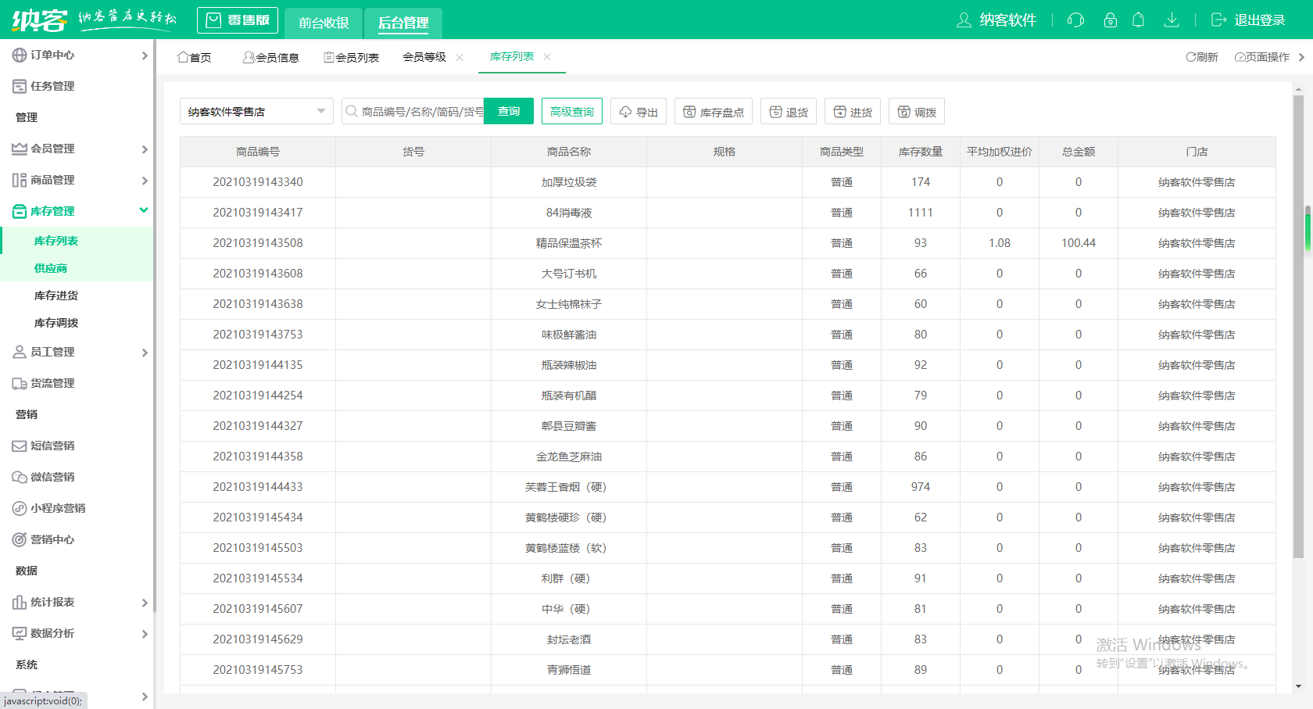This screenshot has height=709, width=1313.
Task: Click the green 查询 search button
Action: click(x=509, y=112)
